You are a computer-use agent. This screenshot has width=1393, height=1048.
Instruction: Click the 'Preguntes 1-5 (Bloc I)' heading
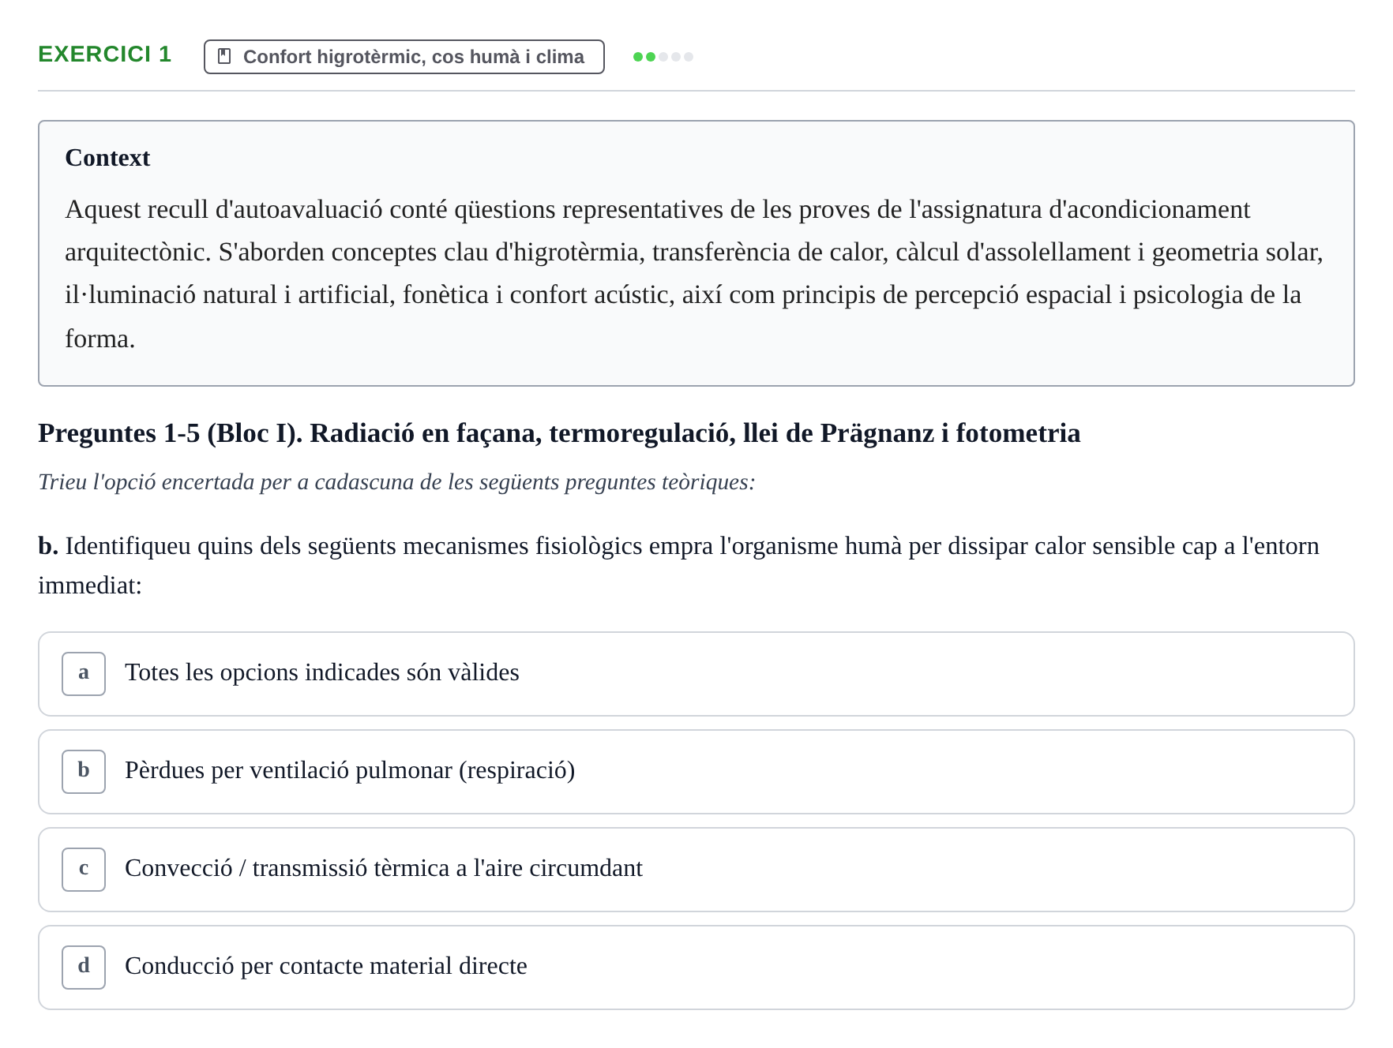[559, 433]
